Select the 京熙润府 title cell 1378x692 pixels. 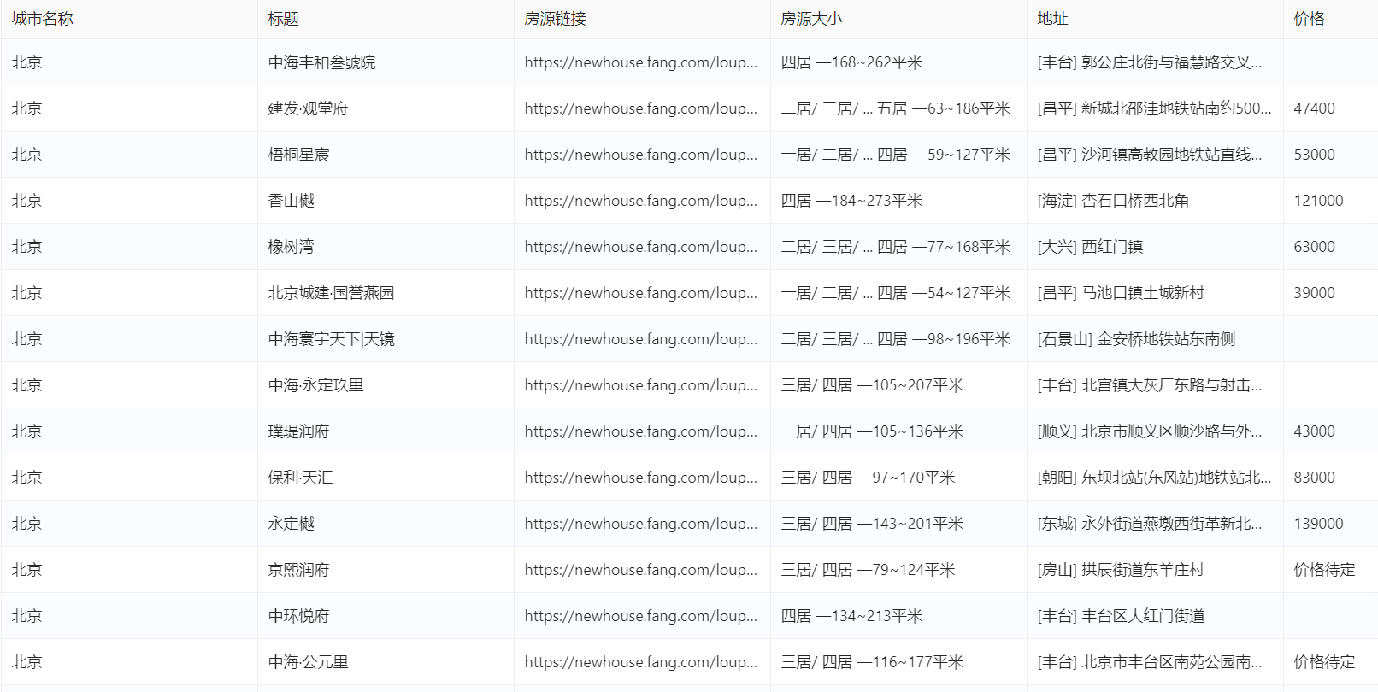pyautogui.click(x=299, y=570)
